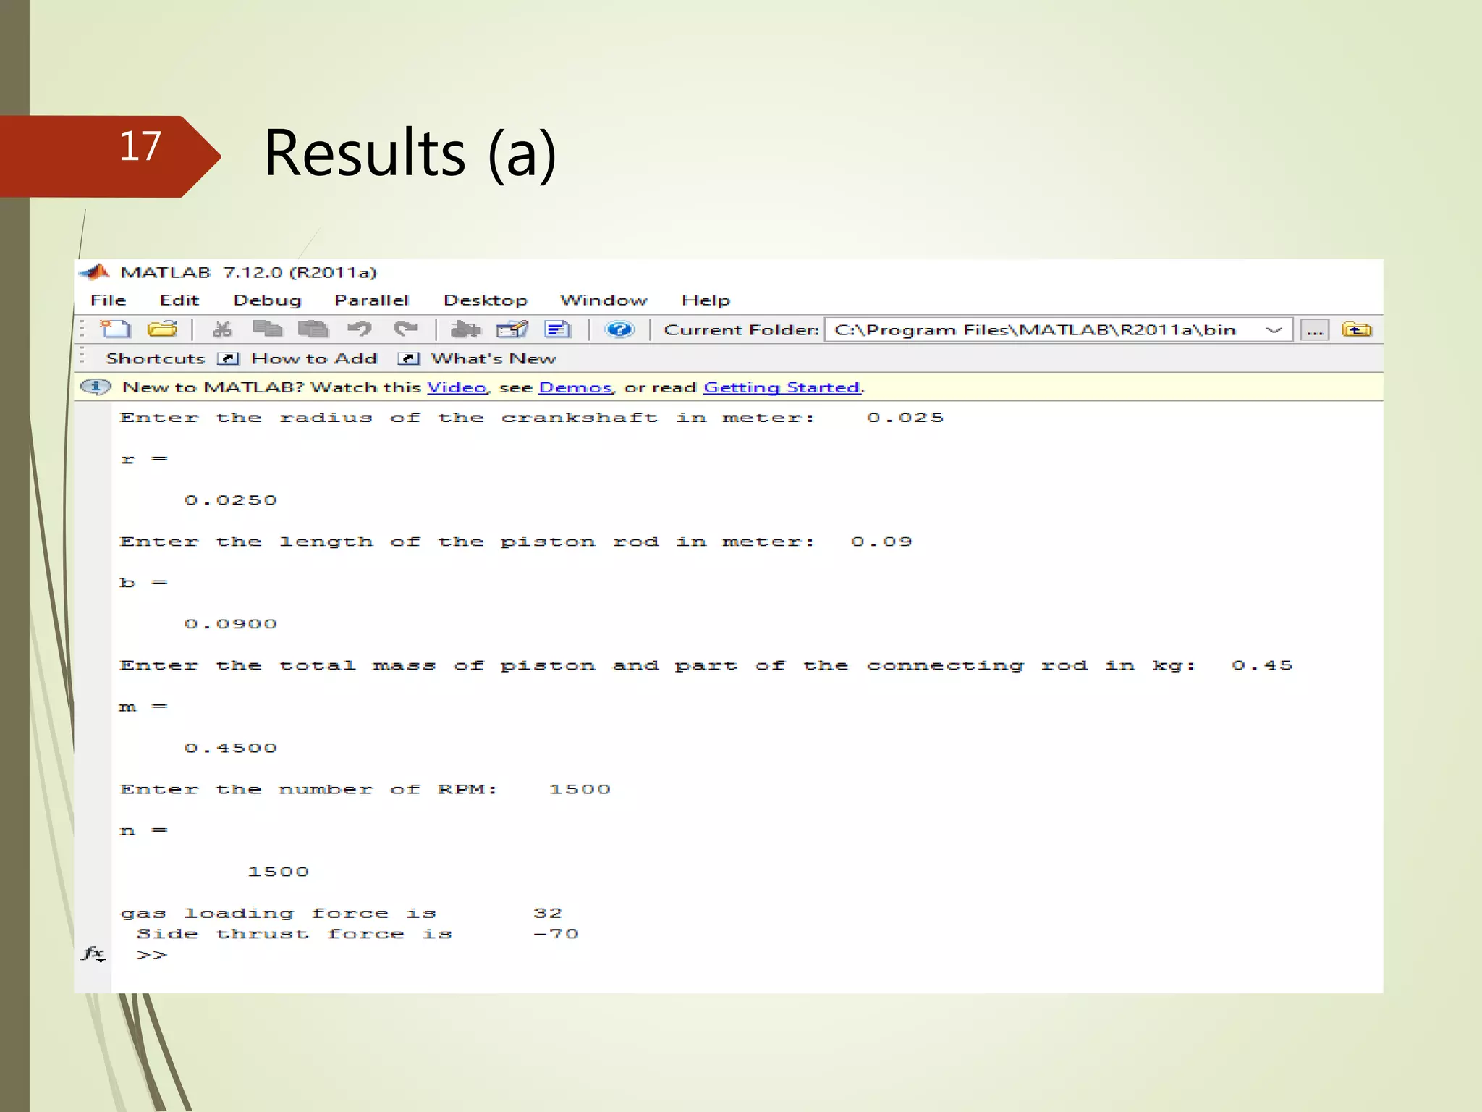This screenshot has height=1112, width=1482.
Task: Click the 'Enter the total mass of piston' line
Action: [x=706, y=665]
